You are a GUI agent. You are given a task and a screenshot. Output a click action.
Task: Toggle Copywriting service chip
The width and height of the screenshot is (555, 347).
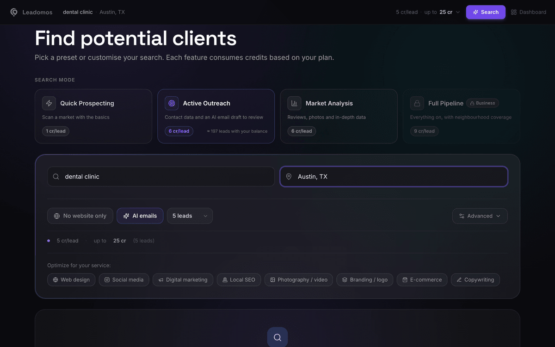pos(475,280)
